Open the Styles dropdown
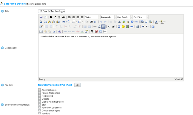The image size is (193, 115). click(x=92, y=17)
